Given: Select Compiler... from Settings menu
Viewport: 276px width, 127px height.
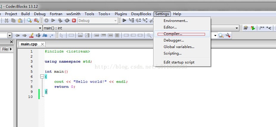Looking at the screenshot, I should pyautogui.click(x=182, y=34).
